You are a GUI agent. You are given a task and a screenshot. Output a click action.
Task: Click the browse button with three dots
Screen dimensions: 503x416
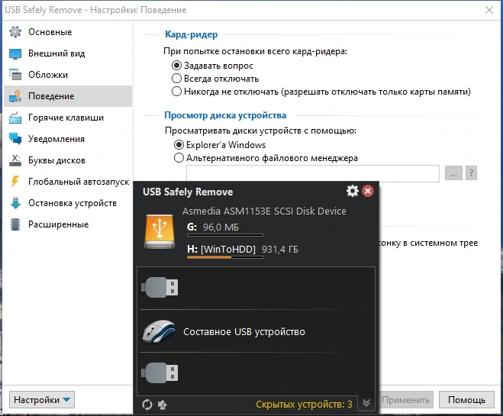(453, 173)
